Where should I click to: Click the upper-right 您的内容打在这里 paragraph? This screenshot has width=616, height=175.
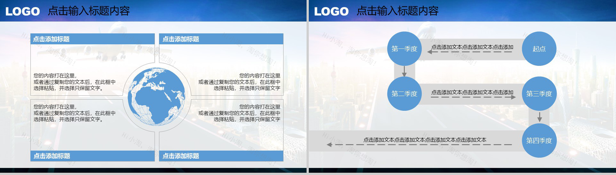point(239,82)
